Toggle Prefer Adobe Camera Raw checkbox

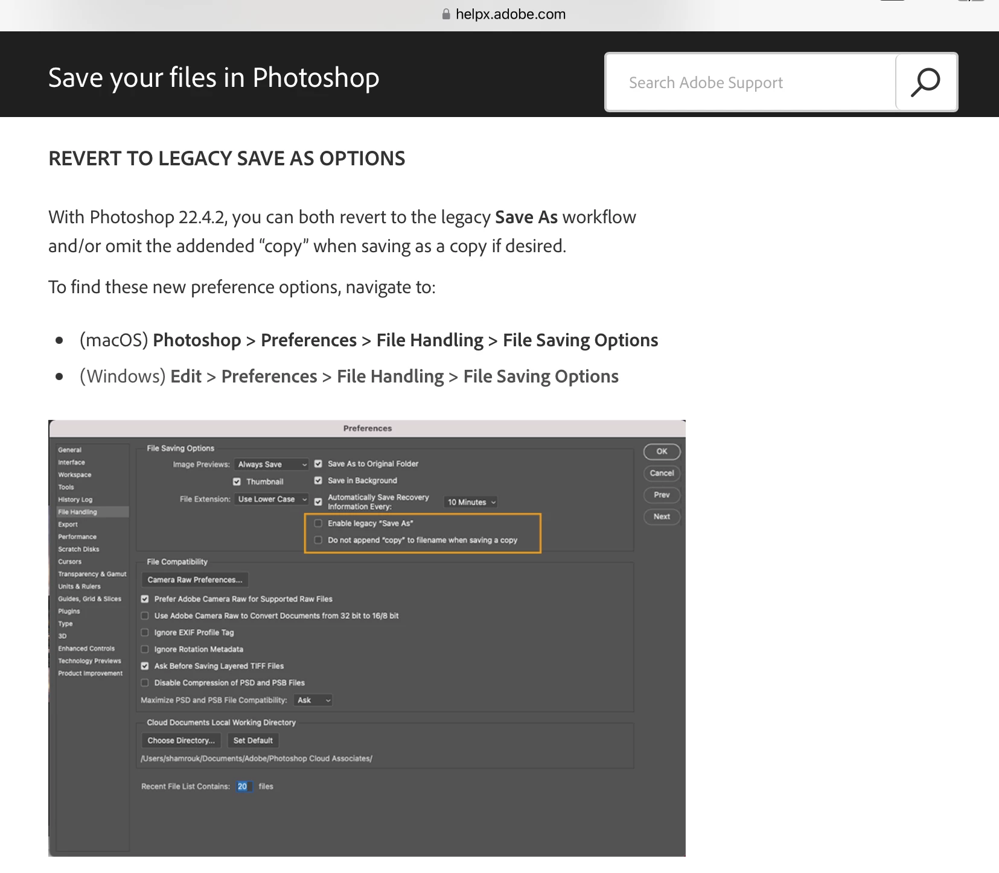pos(145,599)
